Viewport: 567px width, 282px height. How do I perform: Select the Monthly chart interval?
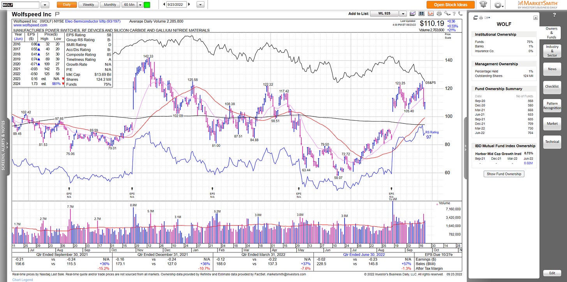pos(110,5)
